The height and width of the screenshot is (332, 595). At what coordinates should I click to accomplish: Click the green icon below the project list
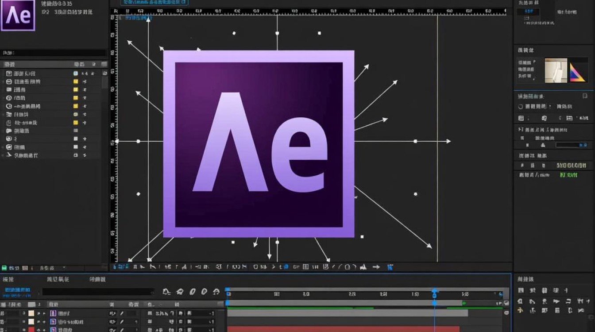pos(4,268)
